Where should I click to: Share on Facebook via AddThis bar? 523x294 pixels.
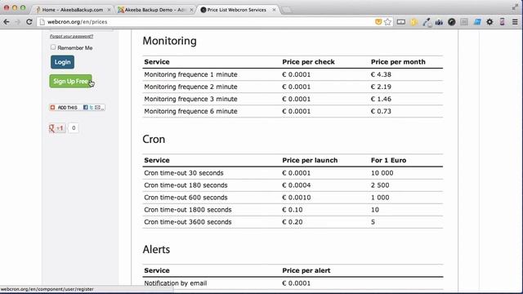(x=85, y=107)
